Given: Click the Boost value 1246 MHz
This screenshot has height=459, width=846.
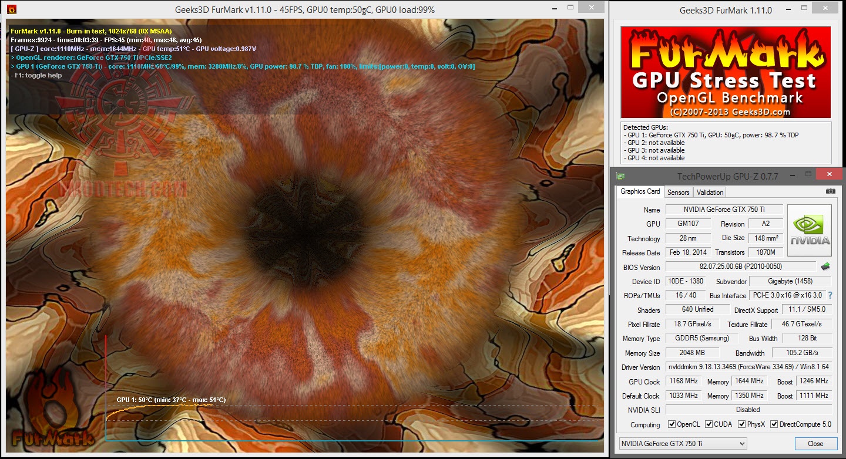Looking at the screenshot, I should click(814, 382).
